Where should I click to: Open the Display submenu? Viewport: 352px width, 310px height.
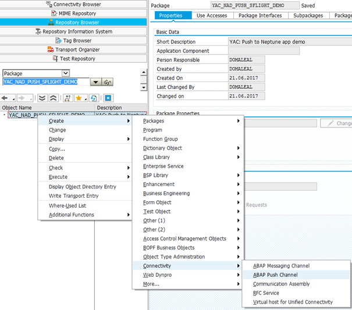point(85,139)
